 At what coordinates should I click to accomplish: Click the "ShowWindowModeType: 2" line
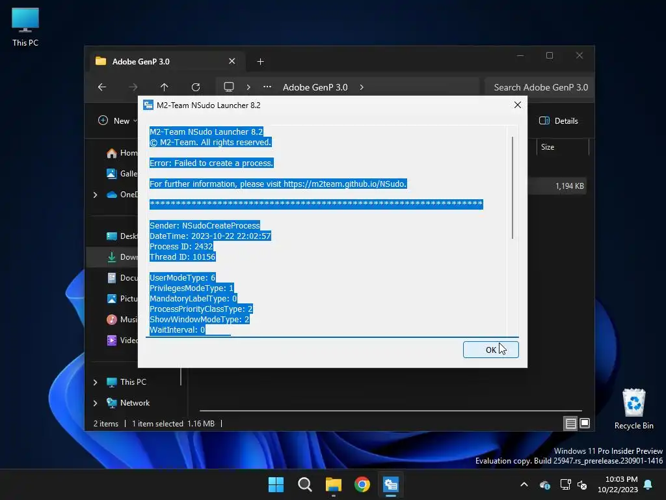200,319
